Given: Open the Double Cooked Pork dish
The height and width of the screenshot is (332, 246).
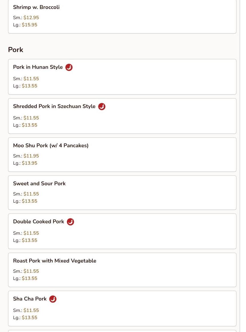Looking at the screenshot, I should pyautogui.click(x=122, y=231).
